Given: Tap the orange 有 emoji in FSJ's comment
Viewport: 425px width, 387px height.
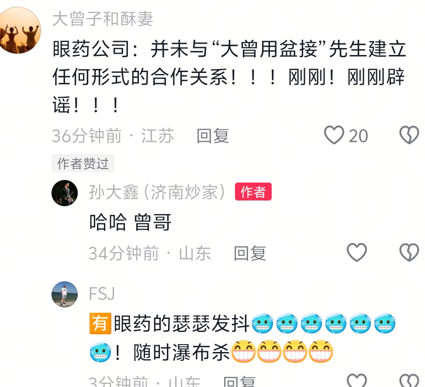Looking at the screenshot, I should [100, 323].
